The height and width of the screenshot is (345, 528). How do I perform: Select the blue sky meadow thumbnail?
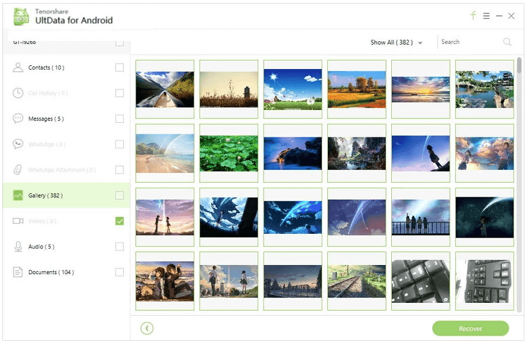coord(293,89)
